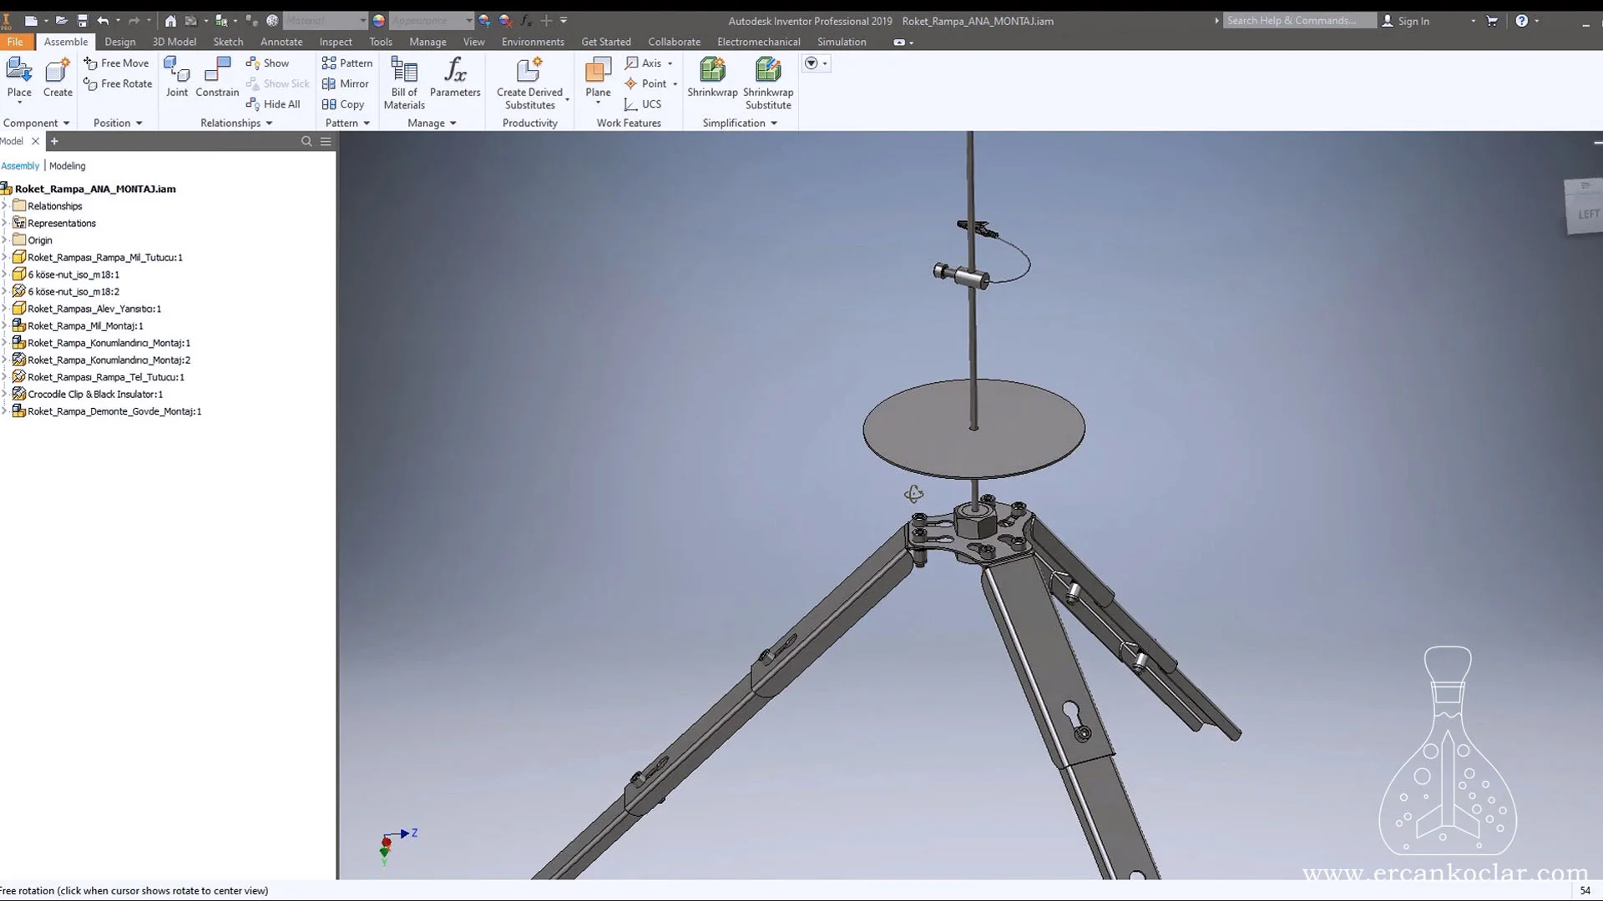Close the Model browser tab
1603x901 pixels.
coord(35,141)
